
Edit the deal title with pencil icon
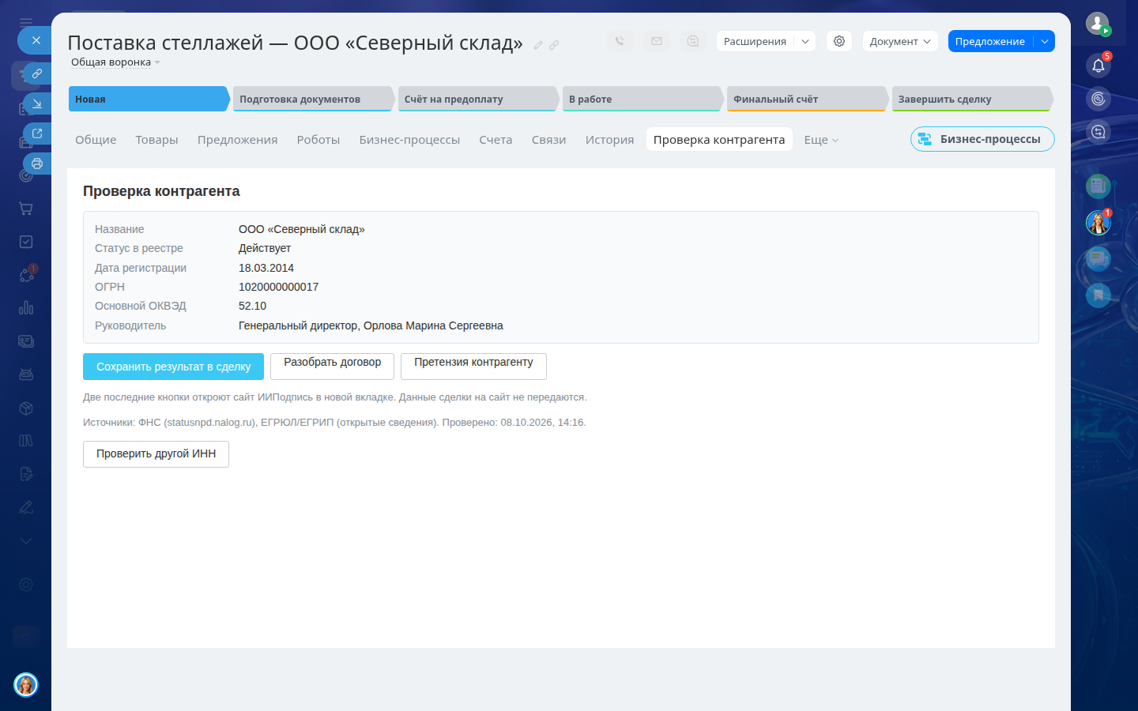538,45
